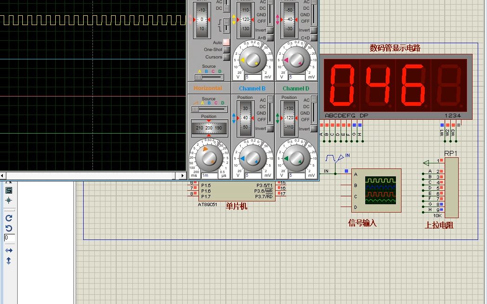Toggle Invert for the yellow channel

[x=270, y=31]
